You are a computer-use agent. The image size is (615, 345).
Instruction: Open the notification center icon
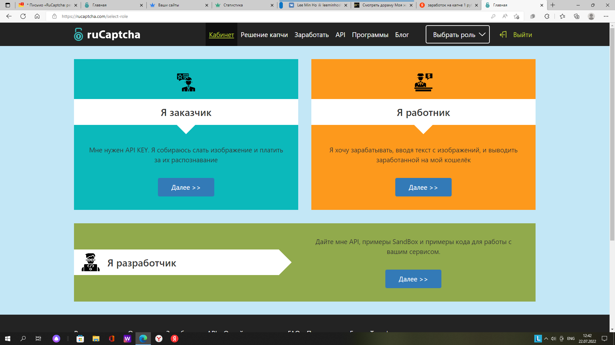(604, 339)
